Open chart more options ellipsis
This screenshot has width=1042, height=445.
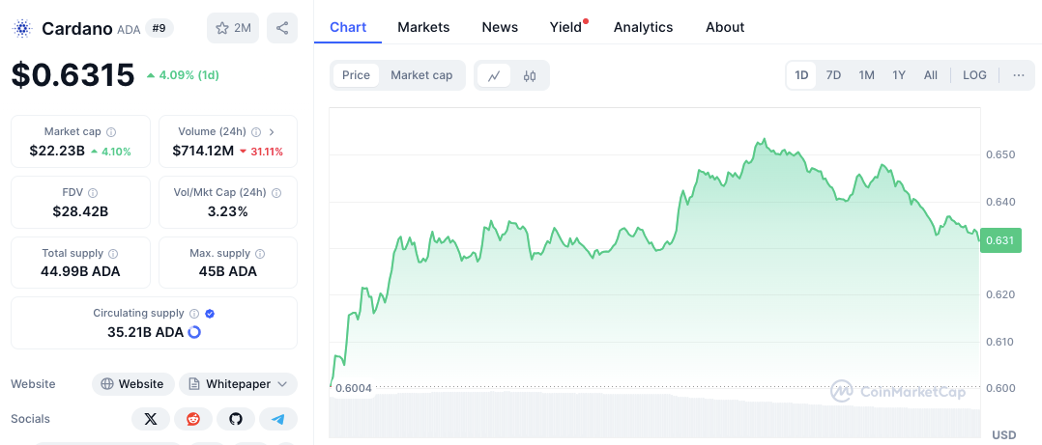[1019, 75]
